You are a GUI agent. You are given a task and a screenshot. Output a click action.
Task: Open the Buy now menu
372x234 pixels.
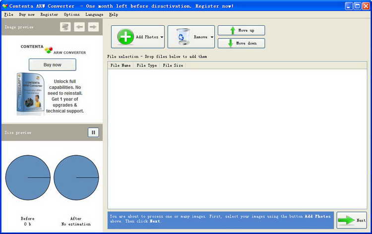(x=27, y=14)
